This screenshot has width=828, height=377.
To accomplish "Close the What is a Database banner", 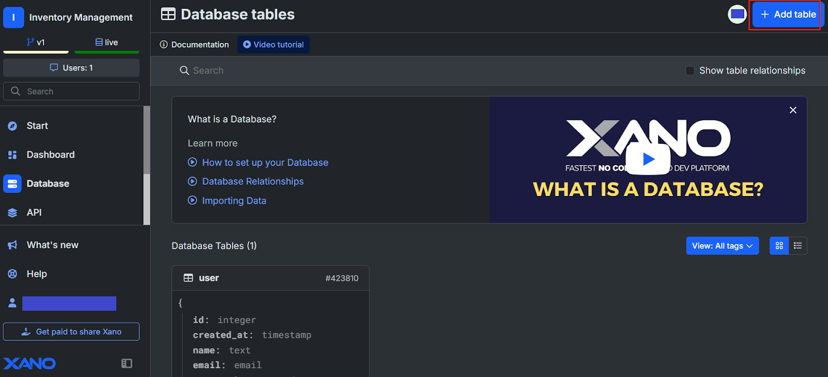I will point(793,110).
